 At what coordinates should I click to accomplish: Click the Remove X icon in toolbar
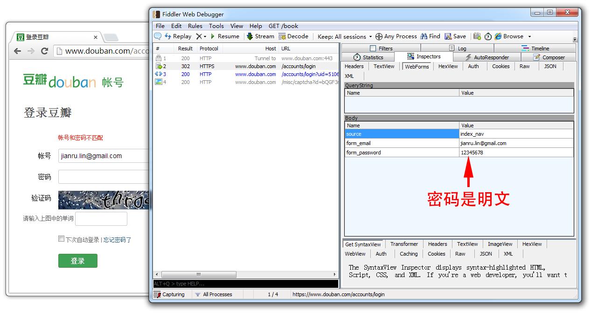point(199,36)
